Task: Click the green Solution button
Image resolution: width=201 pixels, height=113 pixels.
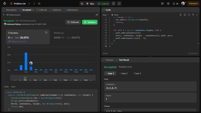Action: [90, 22]
